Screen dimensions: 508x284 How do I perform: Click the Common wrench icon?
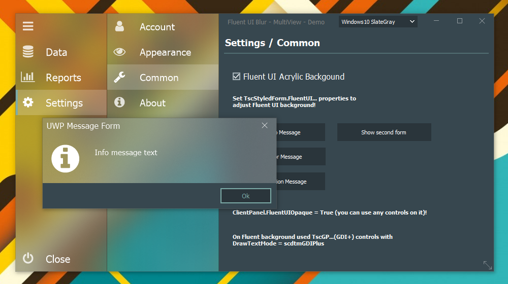pos(119,77)
